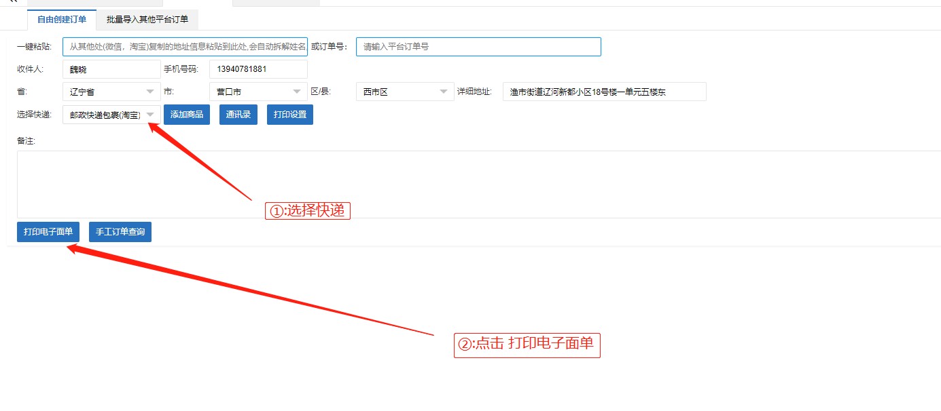The width and height of the screenshot is (941, 411).
Task: Click inside the 备注 remarks text area
Action: click(x=476, y=184)
